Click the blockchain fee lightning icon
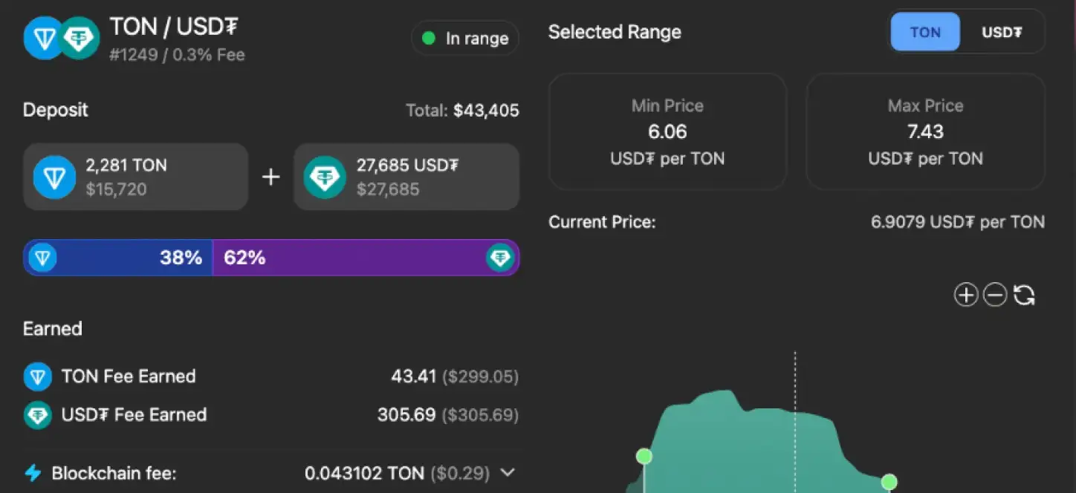 click(x=33, y=473)
